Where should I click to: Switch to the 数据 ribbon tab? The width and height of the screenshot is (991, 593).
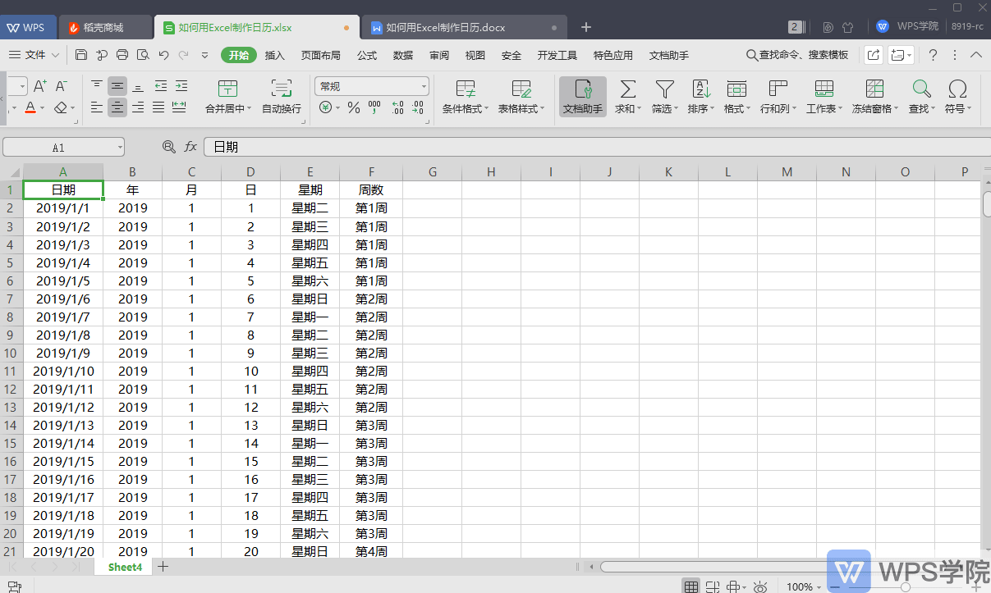[x=403, y=55]
